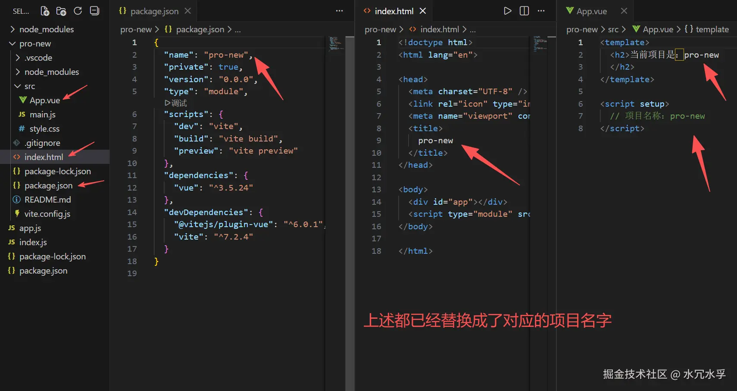Expand the root-level node_modules folder above pro-new

pos(55,29)
